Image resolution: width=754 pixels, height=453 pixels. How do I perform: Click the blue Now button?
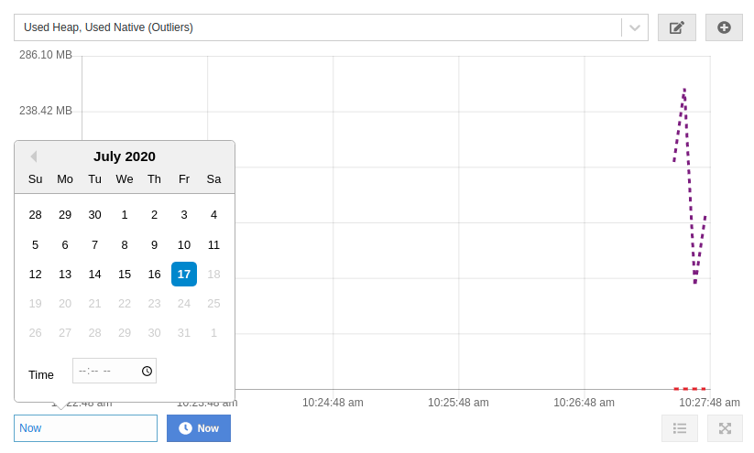[x=199, y=428]
